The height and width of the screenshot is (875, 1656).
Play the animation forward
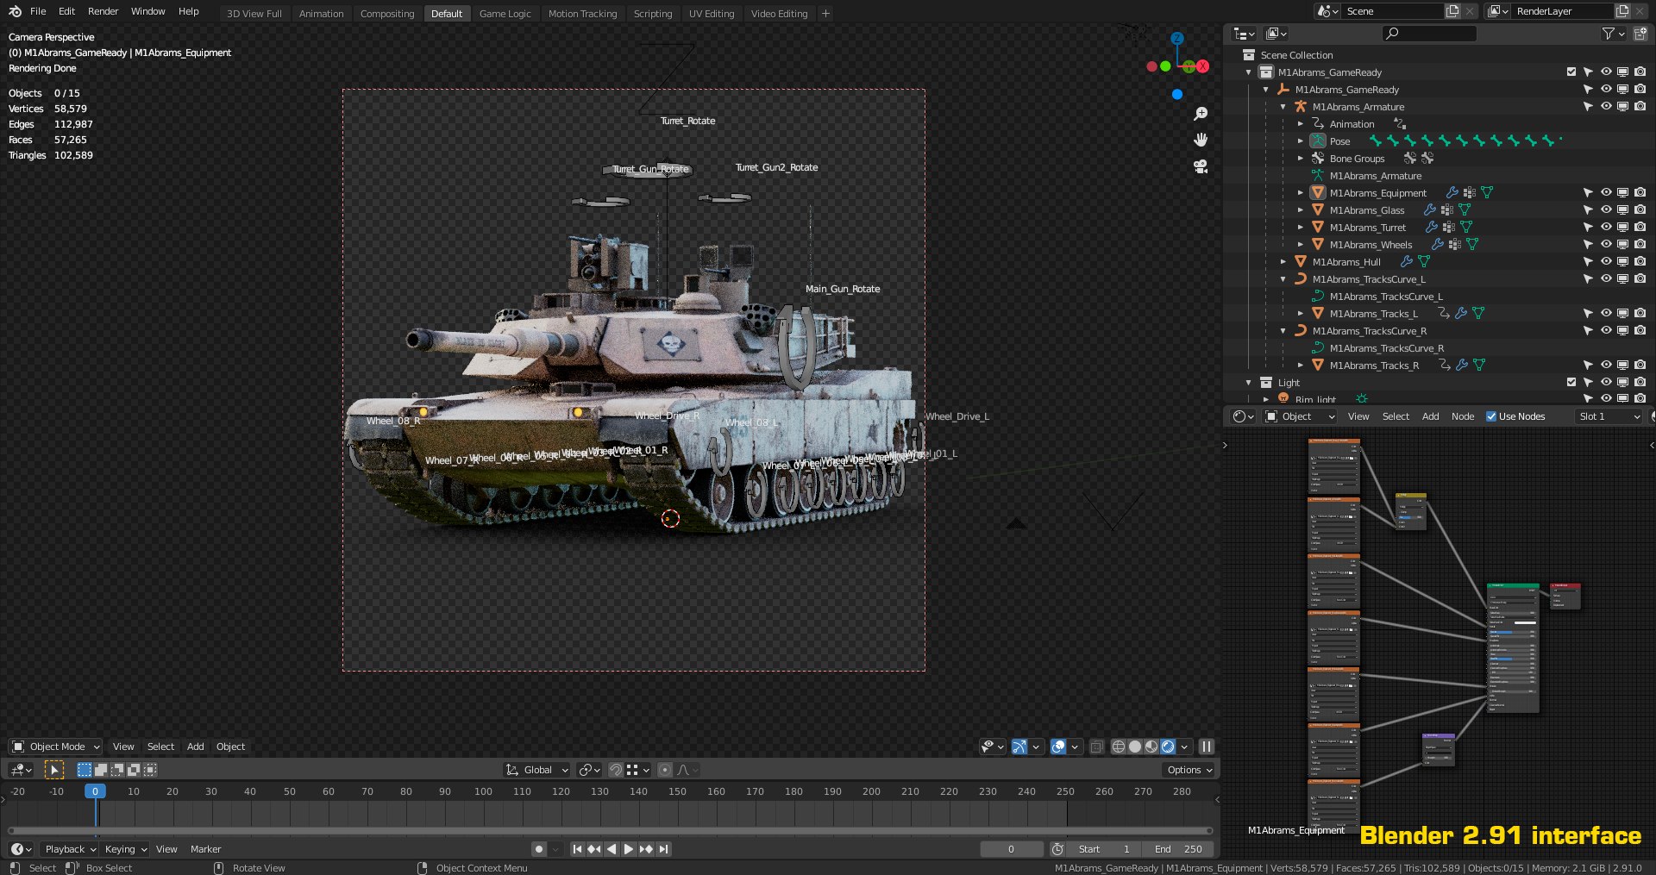click(629, 849)
